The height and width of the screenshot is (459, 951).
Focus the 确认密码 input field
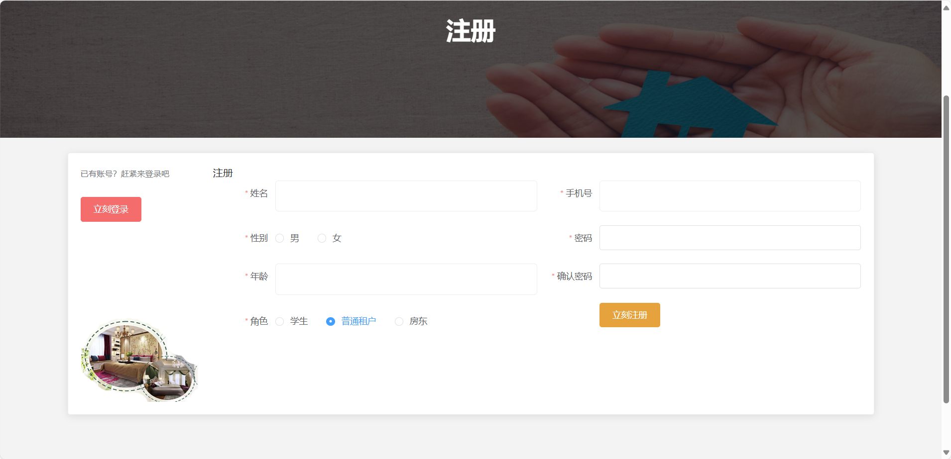pos(730,276)
